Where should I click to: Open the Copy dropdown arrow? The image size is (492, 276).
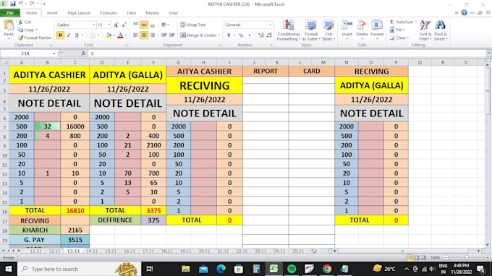tap(36, 30)
